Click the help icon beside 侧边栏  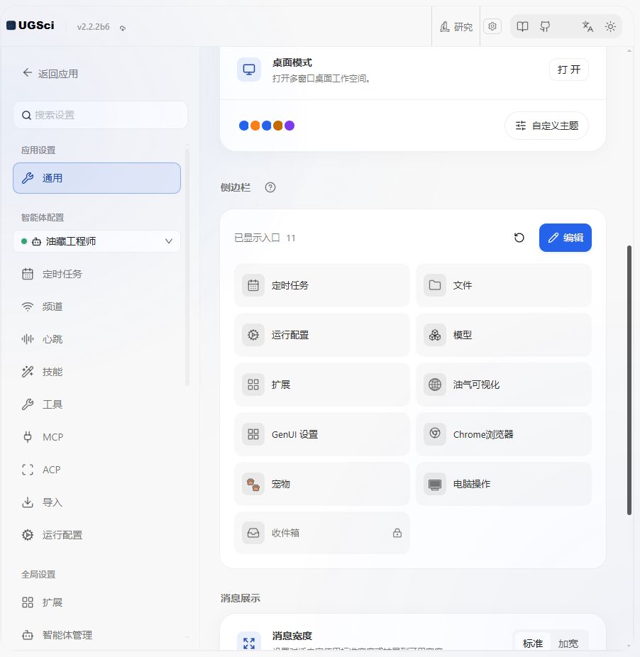tap(270, 187)
